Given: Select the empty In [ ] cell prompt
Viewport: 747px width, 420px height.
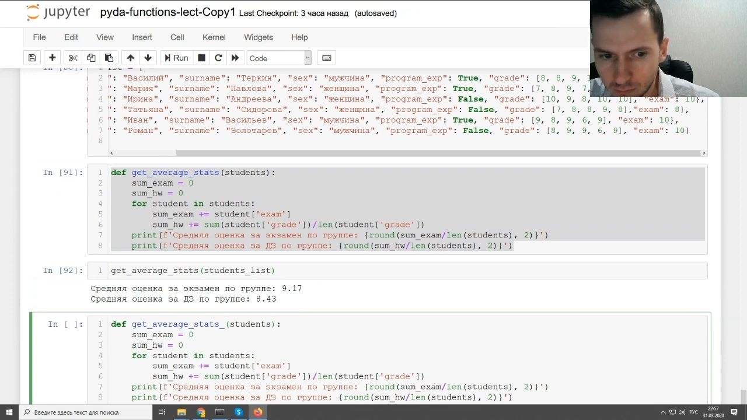Looking at the screenshot, I should click(x=65, y=324).
